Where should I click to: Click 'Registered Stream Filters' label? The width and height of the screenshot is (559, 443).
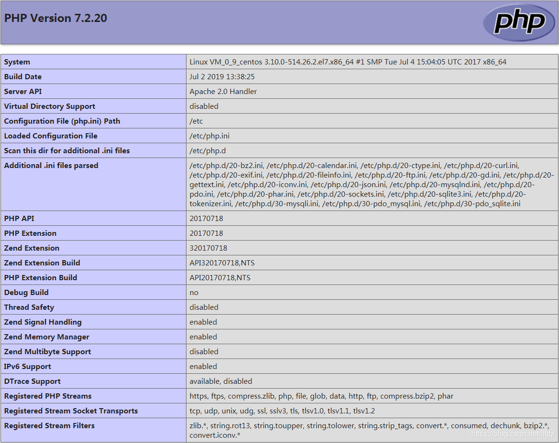tap(49, 425)
